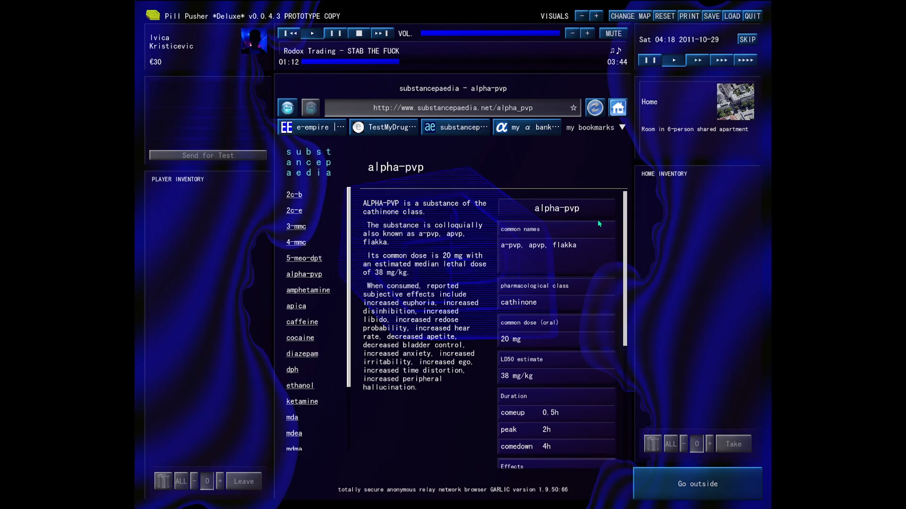Open cocaine substance link
Screen dimensions: 906x509
coord(300,337)
